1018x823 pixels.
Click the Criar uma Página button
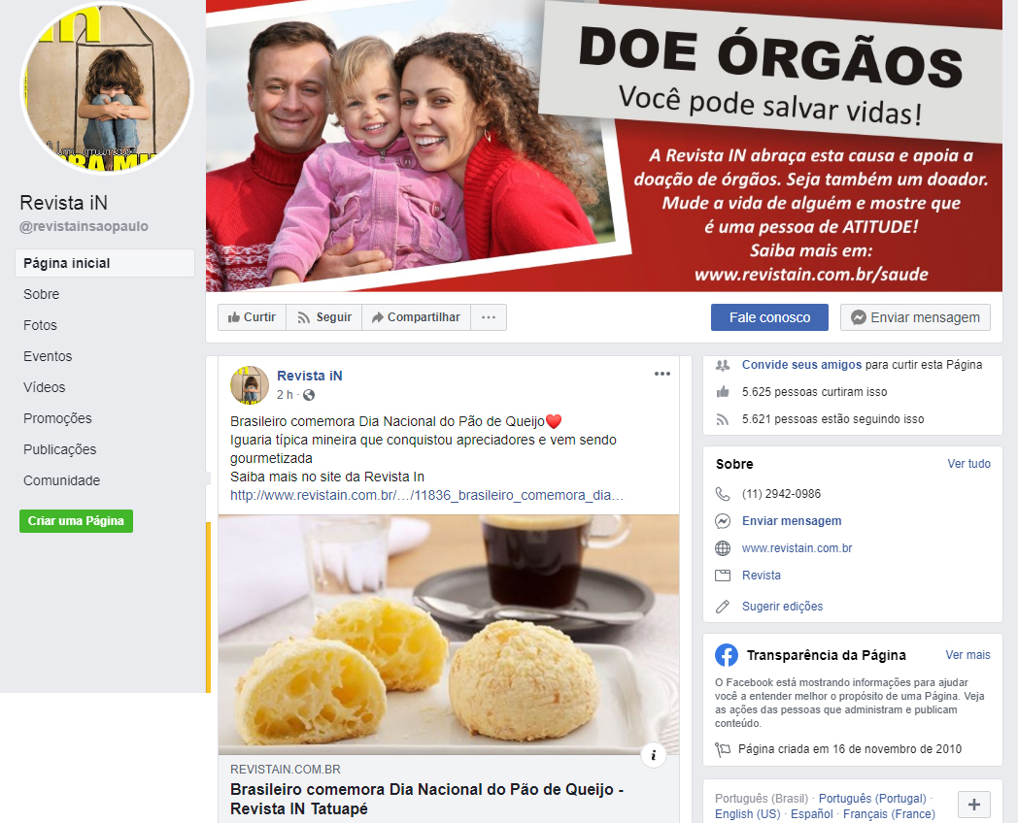pyautogui.click(x=76, y=521)
